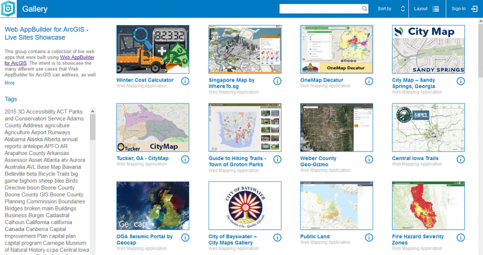The width and height of the screenshot is (483, 255).
Task: Open OGA Seismic Portal by Geocap link
Action: pyautogui.click(x=144, y=239)
